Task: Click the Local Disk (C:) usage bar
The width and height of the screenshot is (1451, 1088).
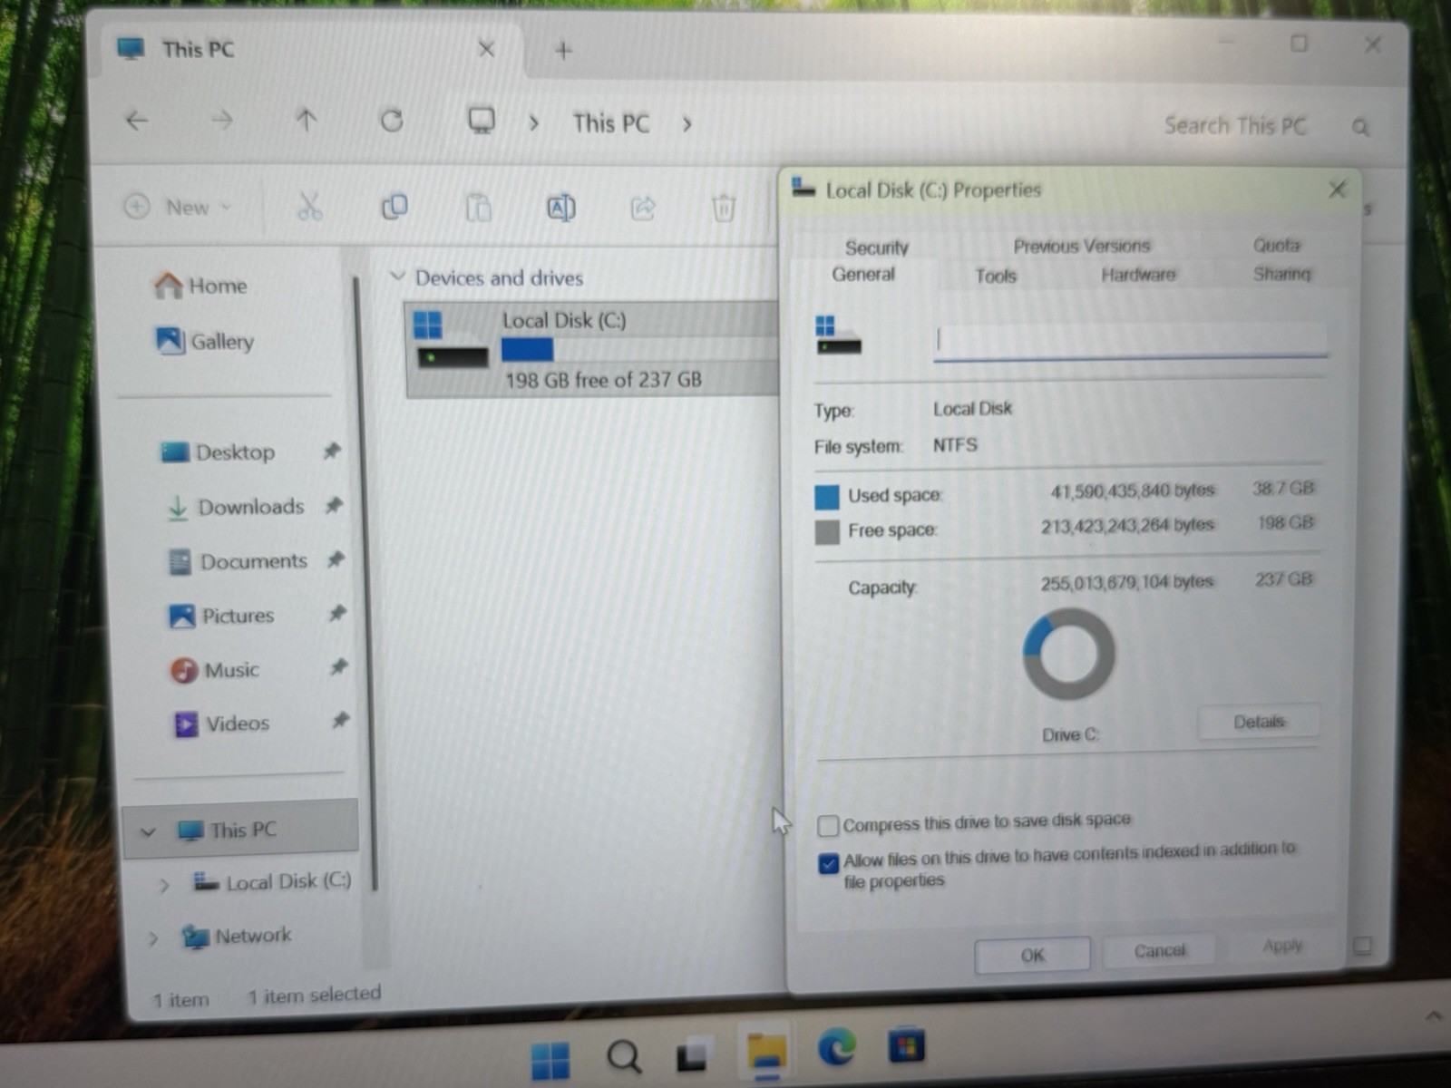Action: (x=638, y=349)
